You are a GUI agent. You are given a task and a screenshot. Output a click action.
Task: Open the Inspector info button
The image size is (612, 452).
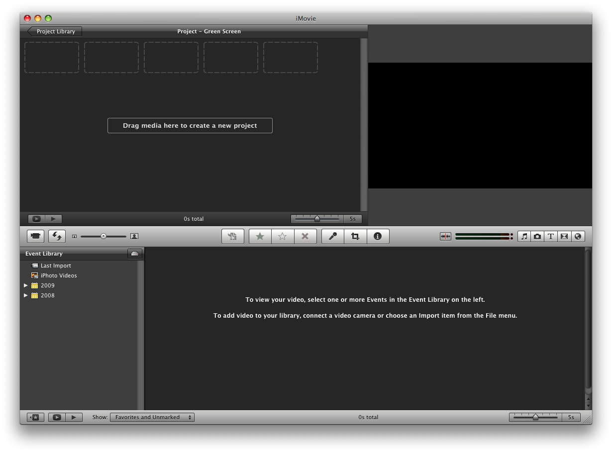pos(378,236)
